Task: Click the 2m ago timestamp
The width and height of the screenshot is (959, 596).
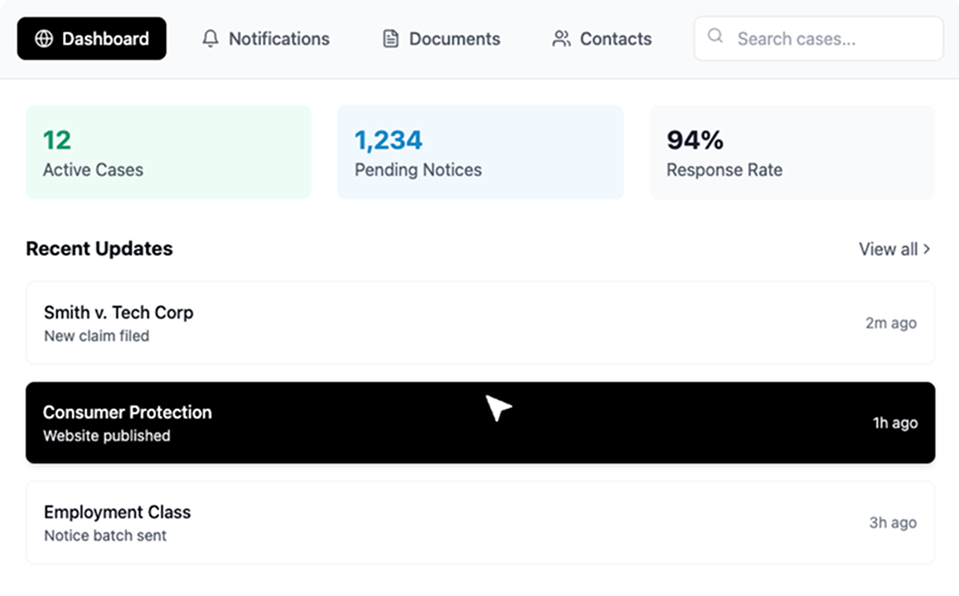Action: (x=891, y=323)
